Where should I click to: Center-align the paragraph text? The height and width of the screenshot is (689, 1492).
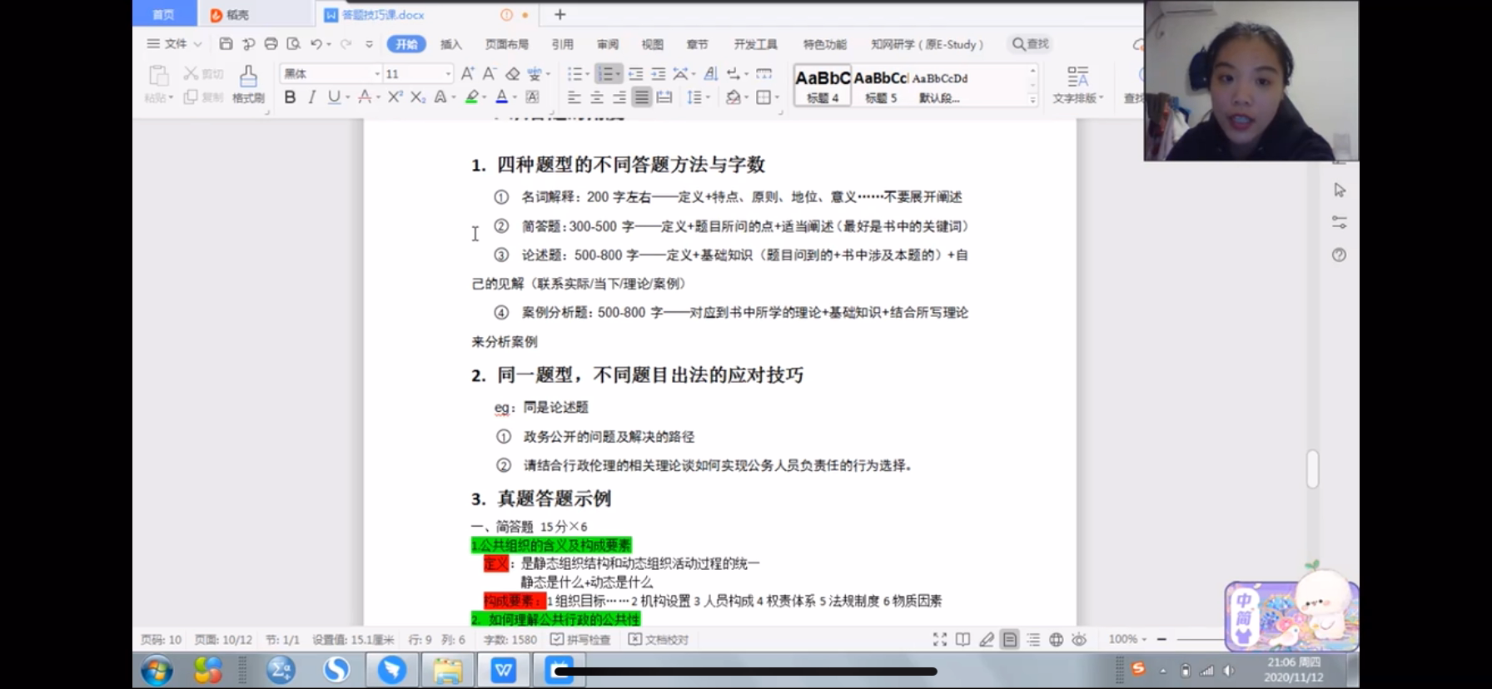pyautogui.click(x=597, y=97)
